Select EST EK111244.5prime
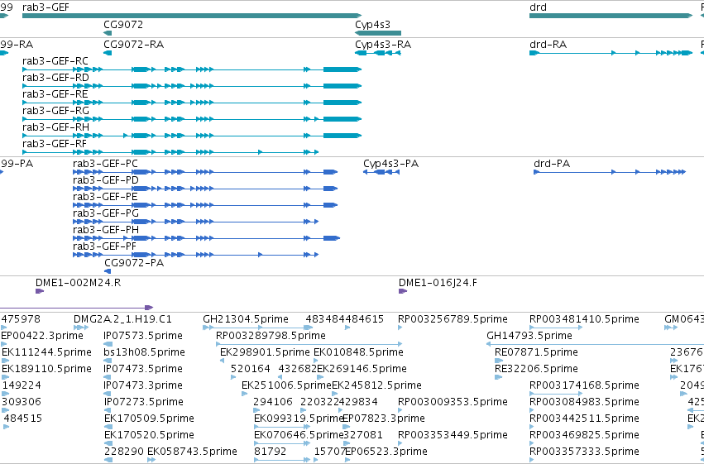This screenshot has width=704, height=464. coord(46,352)
